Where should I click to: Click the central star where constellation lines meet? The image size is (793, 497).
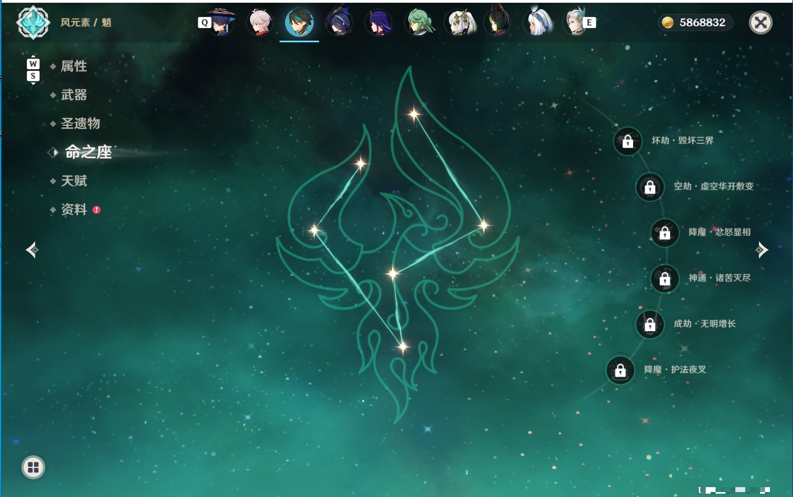click(x=393, y=273)
